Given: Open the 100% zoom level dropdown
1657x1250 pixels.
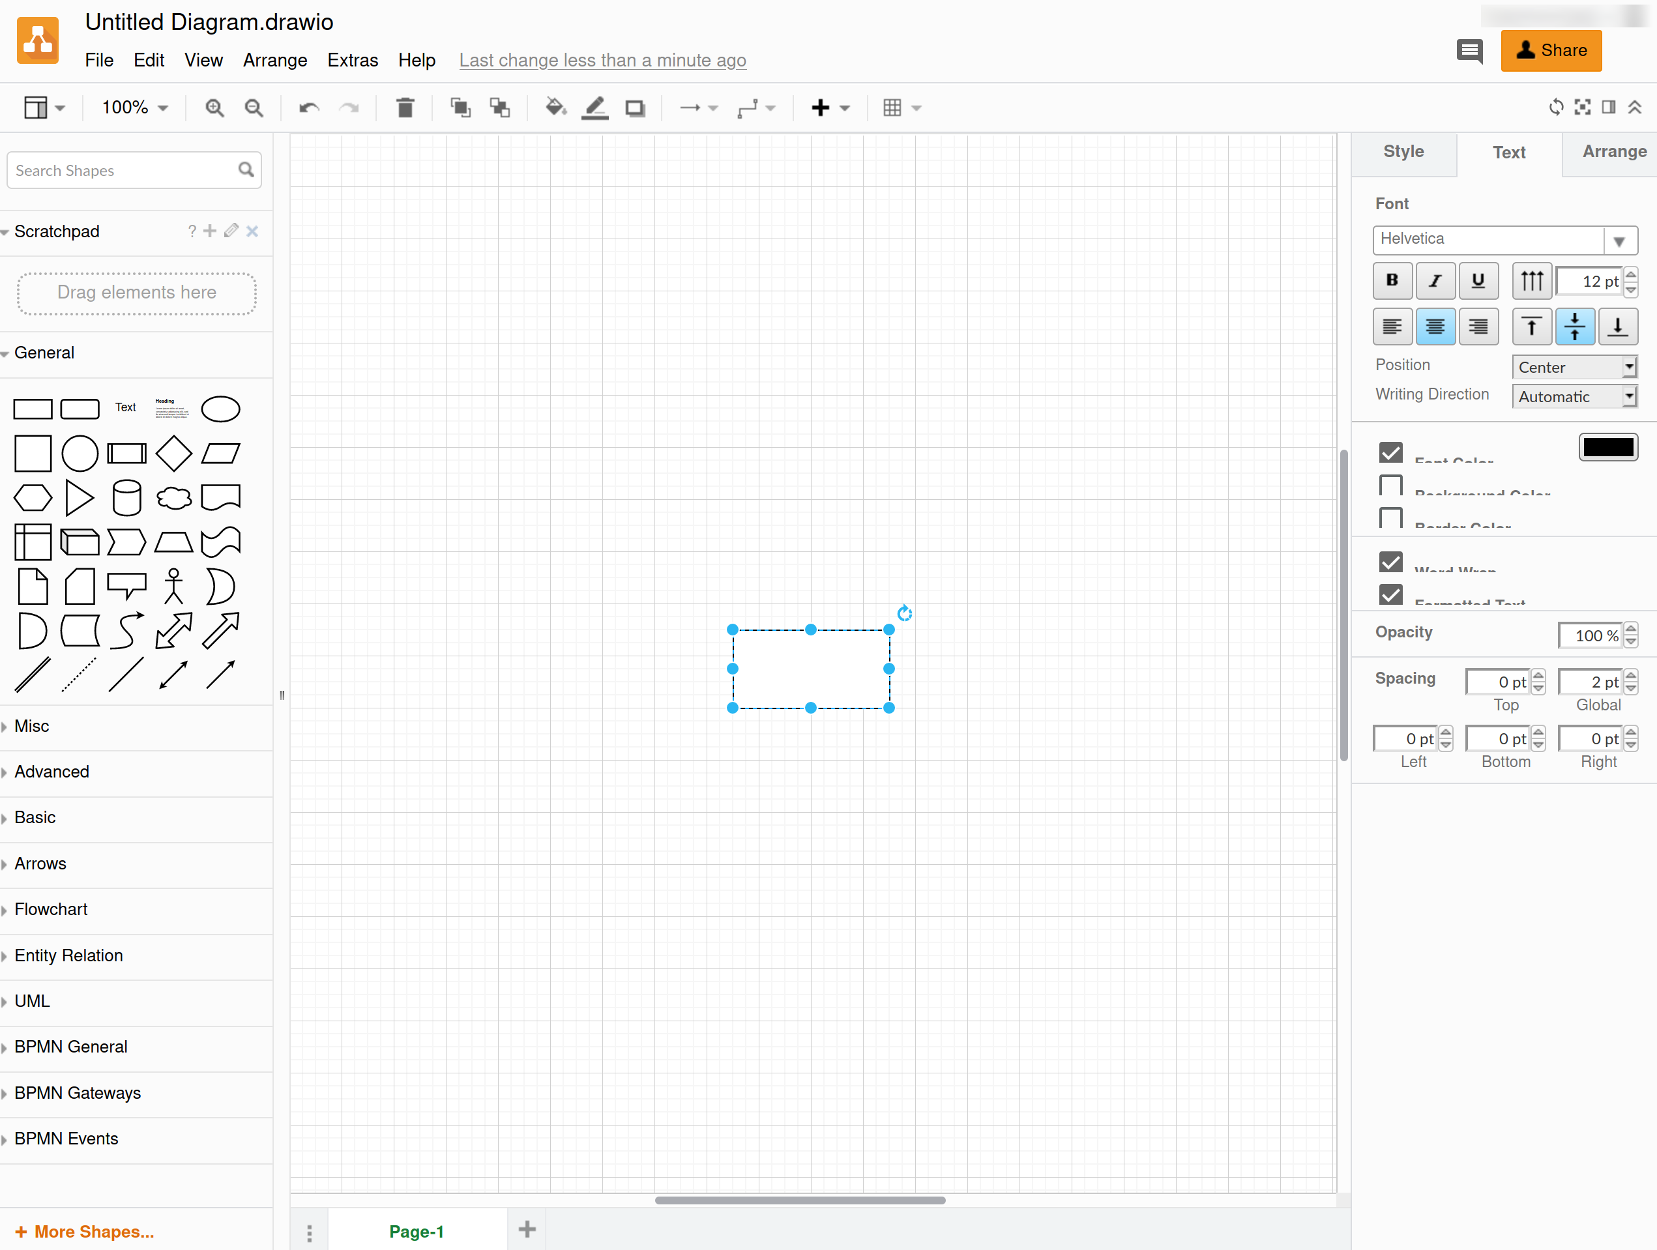Looking at the screenshot, I should click(135, 108).
